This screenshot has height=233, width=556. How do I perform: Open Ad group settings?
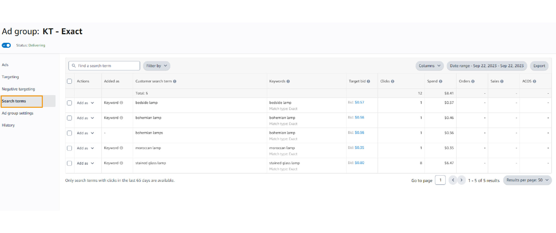[18, 113]
